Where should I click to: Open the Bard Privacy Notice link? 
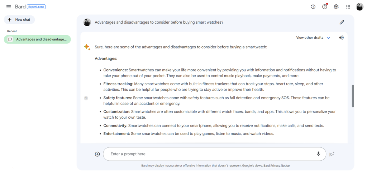click(x=276, y=166)
